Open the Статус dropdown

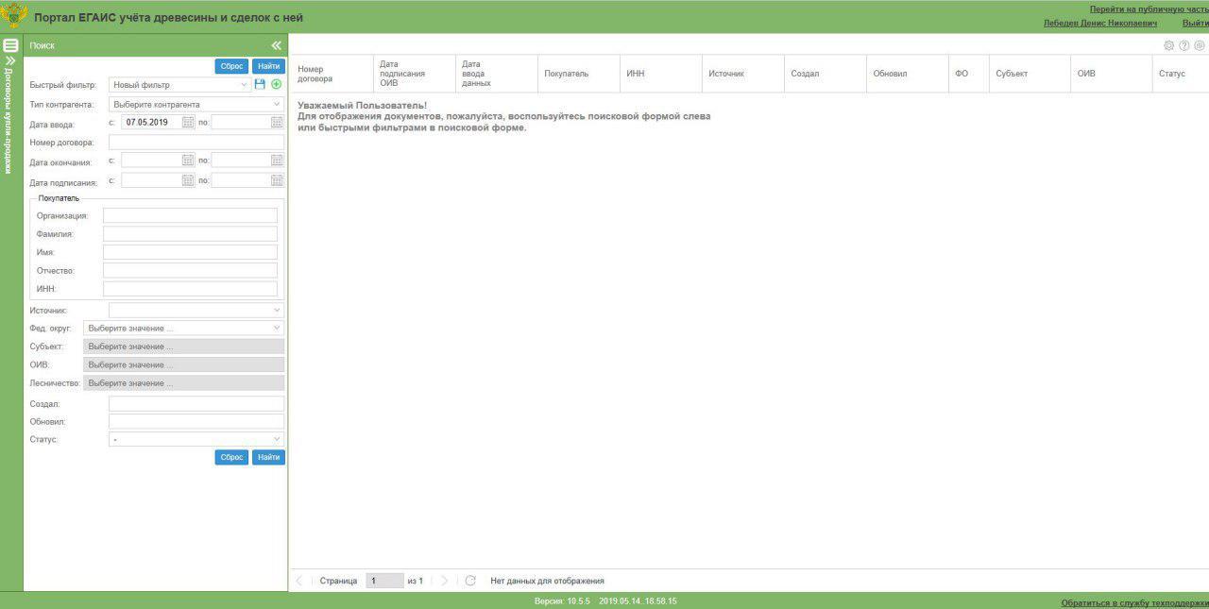click(196, 440)
